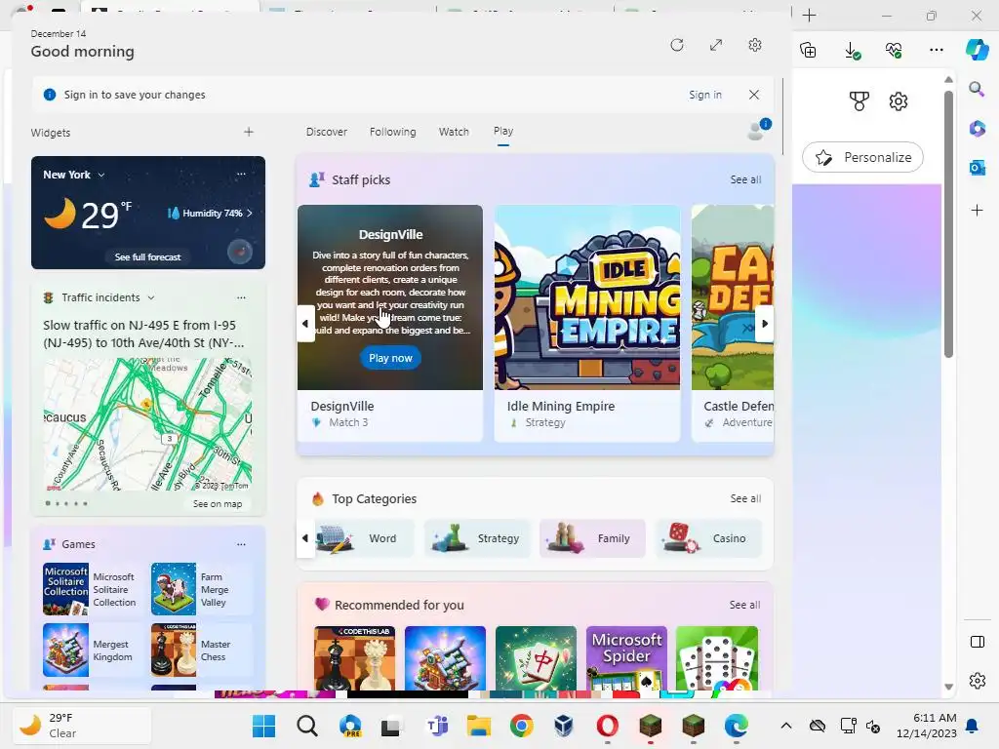
Task: Open Outlook in Edge sidebar
Action: pyautogui.click(x=977, y=168)
